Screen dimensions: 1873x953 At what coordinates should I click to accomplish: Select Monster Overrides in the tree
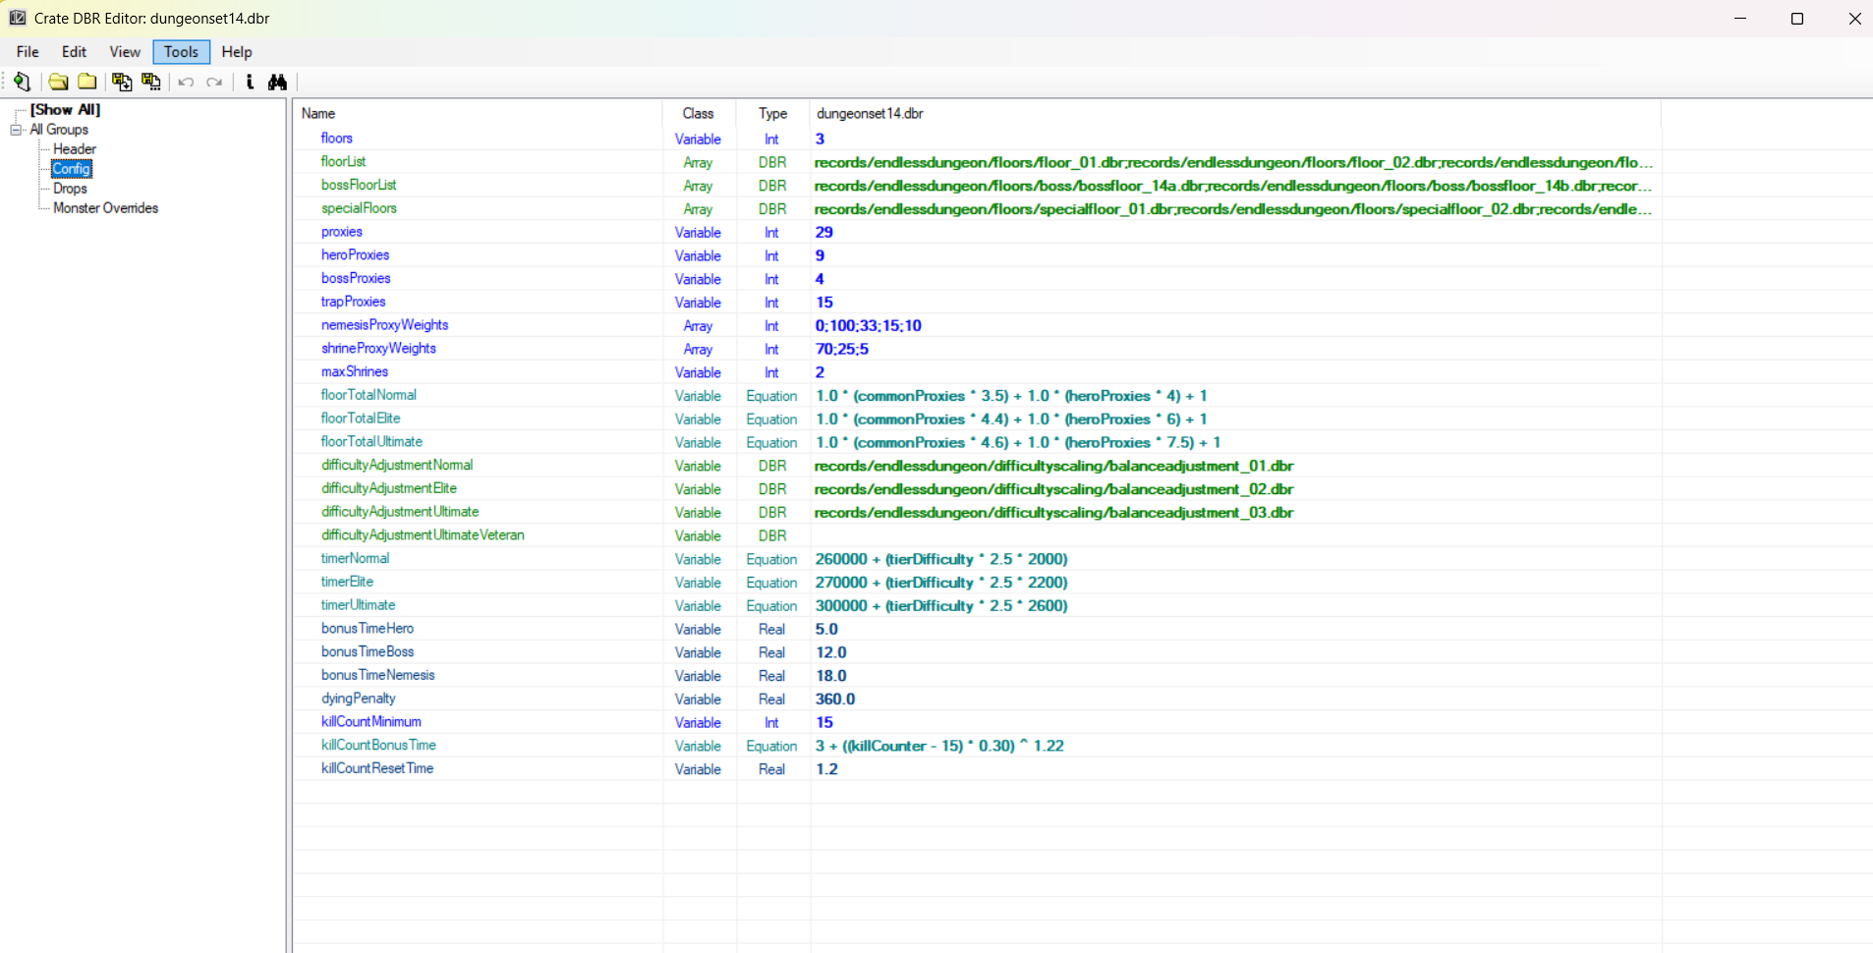point(105,208)
